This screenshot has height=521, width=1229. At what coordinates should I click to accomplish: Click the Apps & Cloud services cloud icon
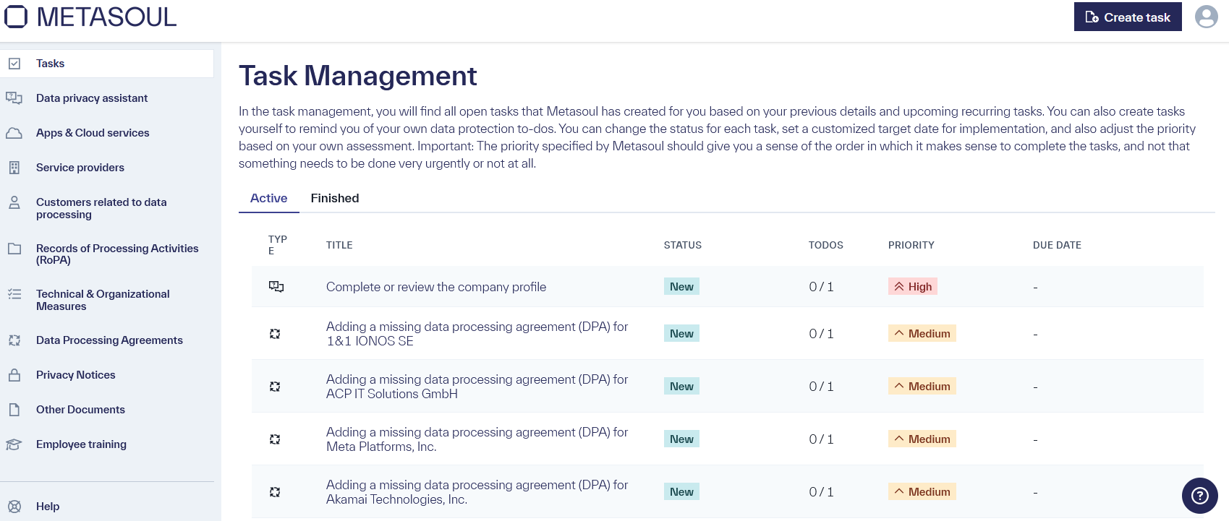(14, 133)
